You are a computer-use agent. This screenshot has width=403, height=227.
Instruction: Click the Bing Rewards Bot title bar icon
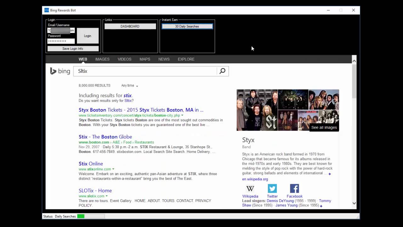coord(47,10)
